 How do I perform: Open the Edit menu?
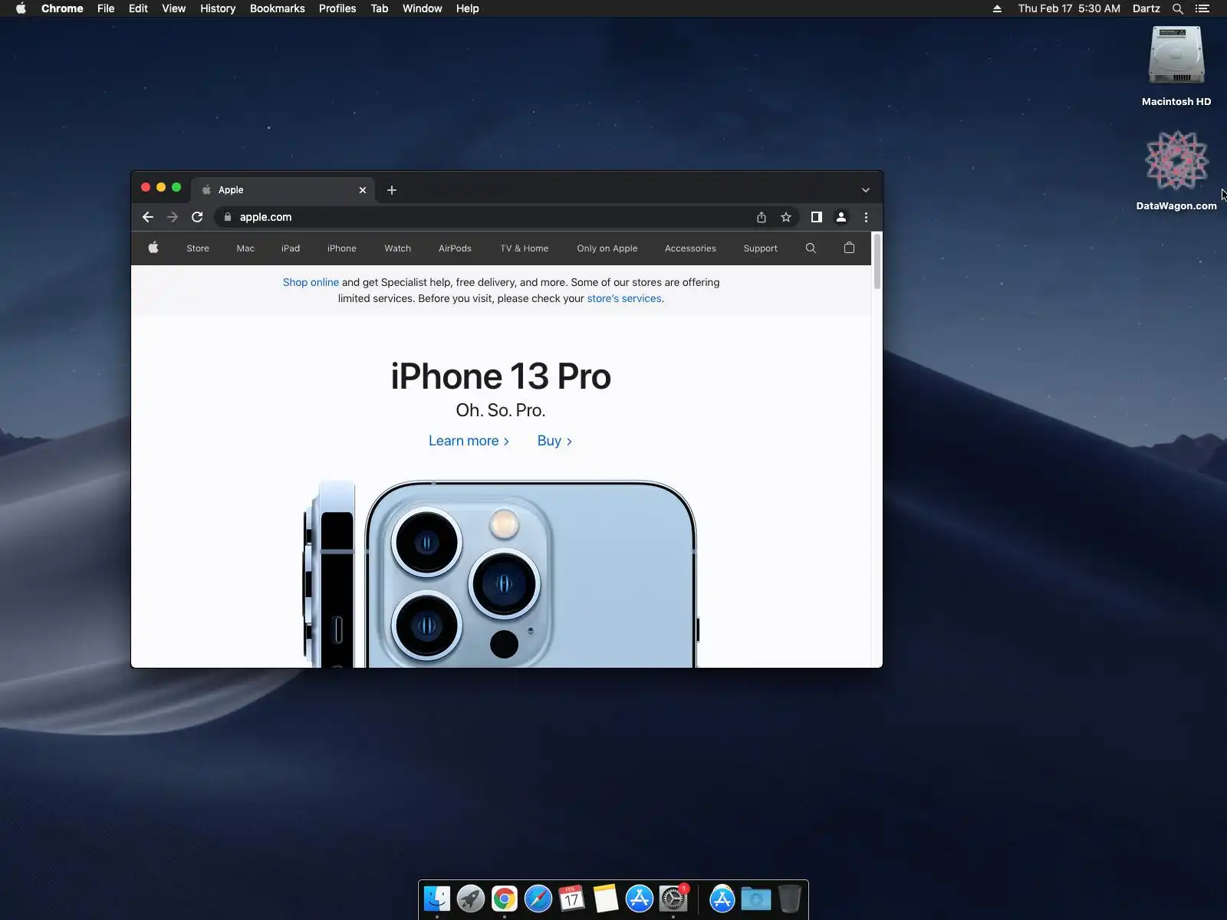(x=138, y=8)
